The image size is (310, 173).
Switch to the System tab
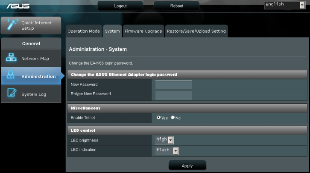112,31
